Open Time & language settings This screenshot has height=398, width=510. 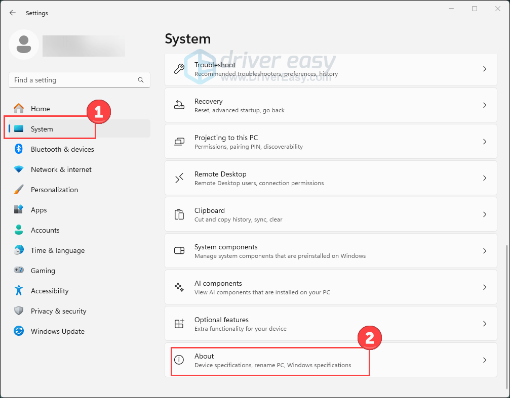[57, 250]
